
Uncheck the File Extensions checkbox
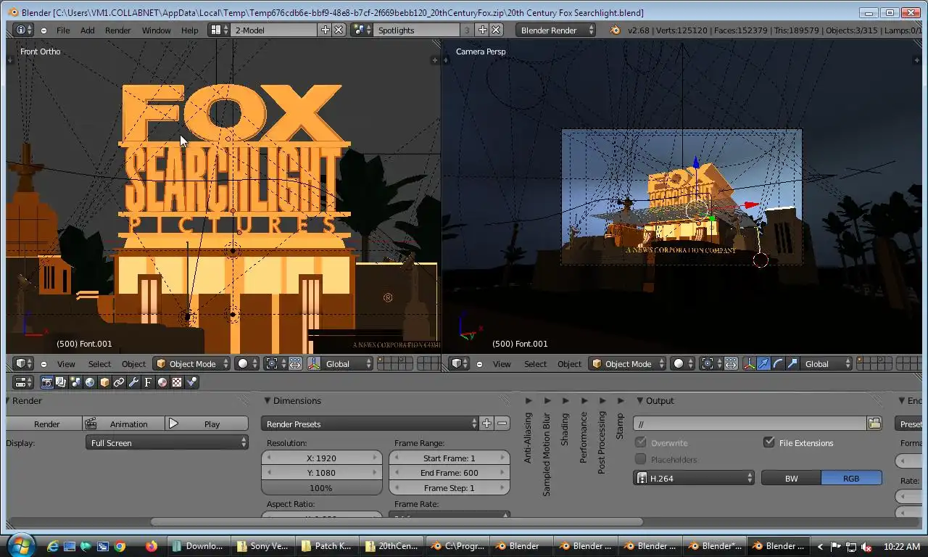pyautogui.click(x=769, y=442)
